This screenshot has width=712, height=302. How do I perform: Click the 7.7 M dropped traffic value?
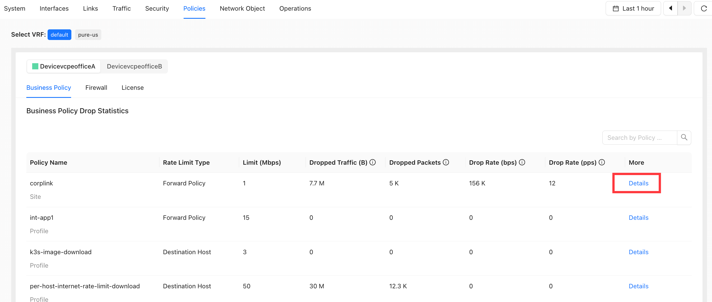click(317, 183)
